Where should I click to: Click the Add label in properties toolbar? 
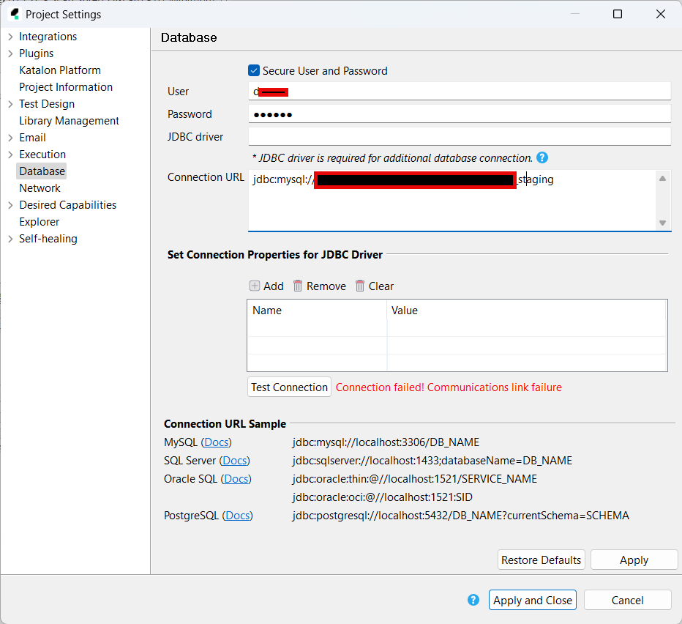[274, 286]
